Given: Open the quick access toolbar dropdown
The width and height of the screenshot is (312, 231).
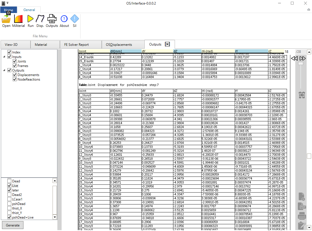Looking at the screenshot, I should coord(7,3).
